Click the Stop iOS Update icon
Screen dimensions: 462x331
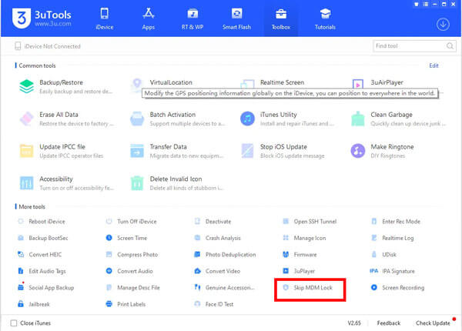248,150
